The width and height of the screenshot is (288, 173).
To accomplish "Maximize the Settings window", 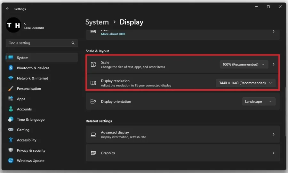I will [x=268, y=7].
